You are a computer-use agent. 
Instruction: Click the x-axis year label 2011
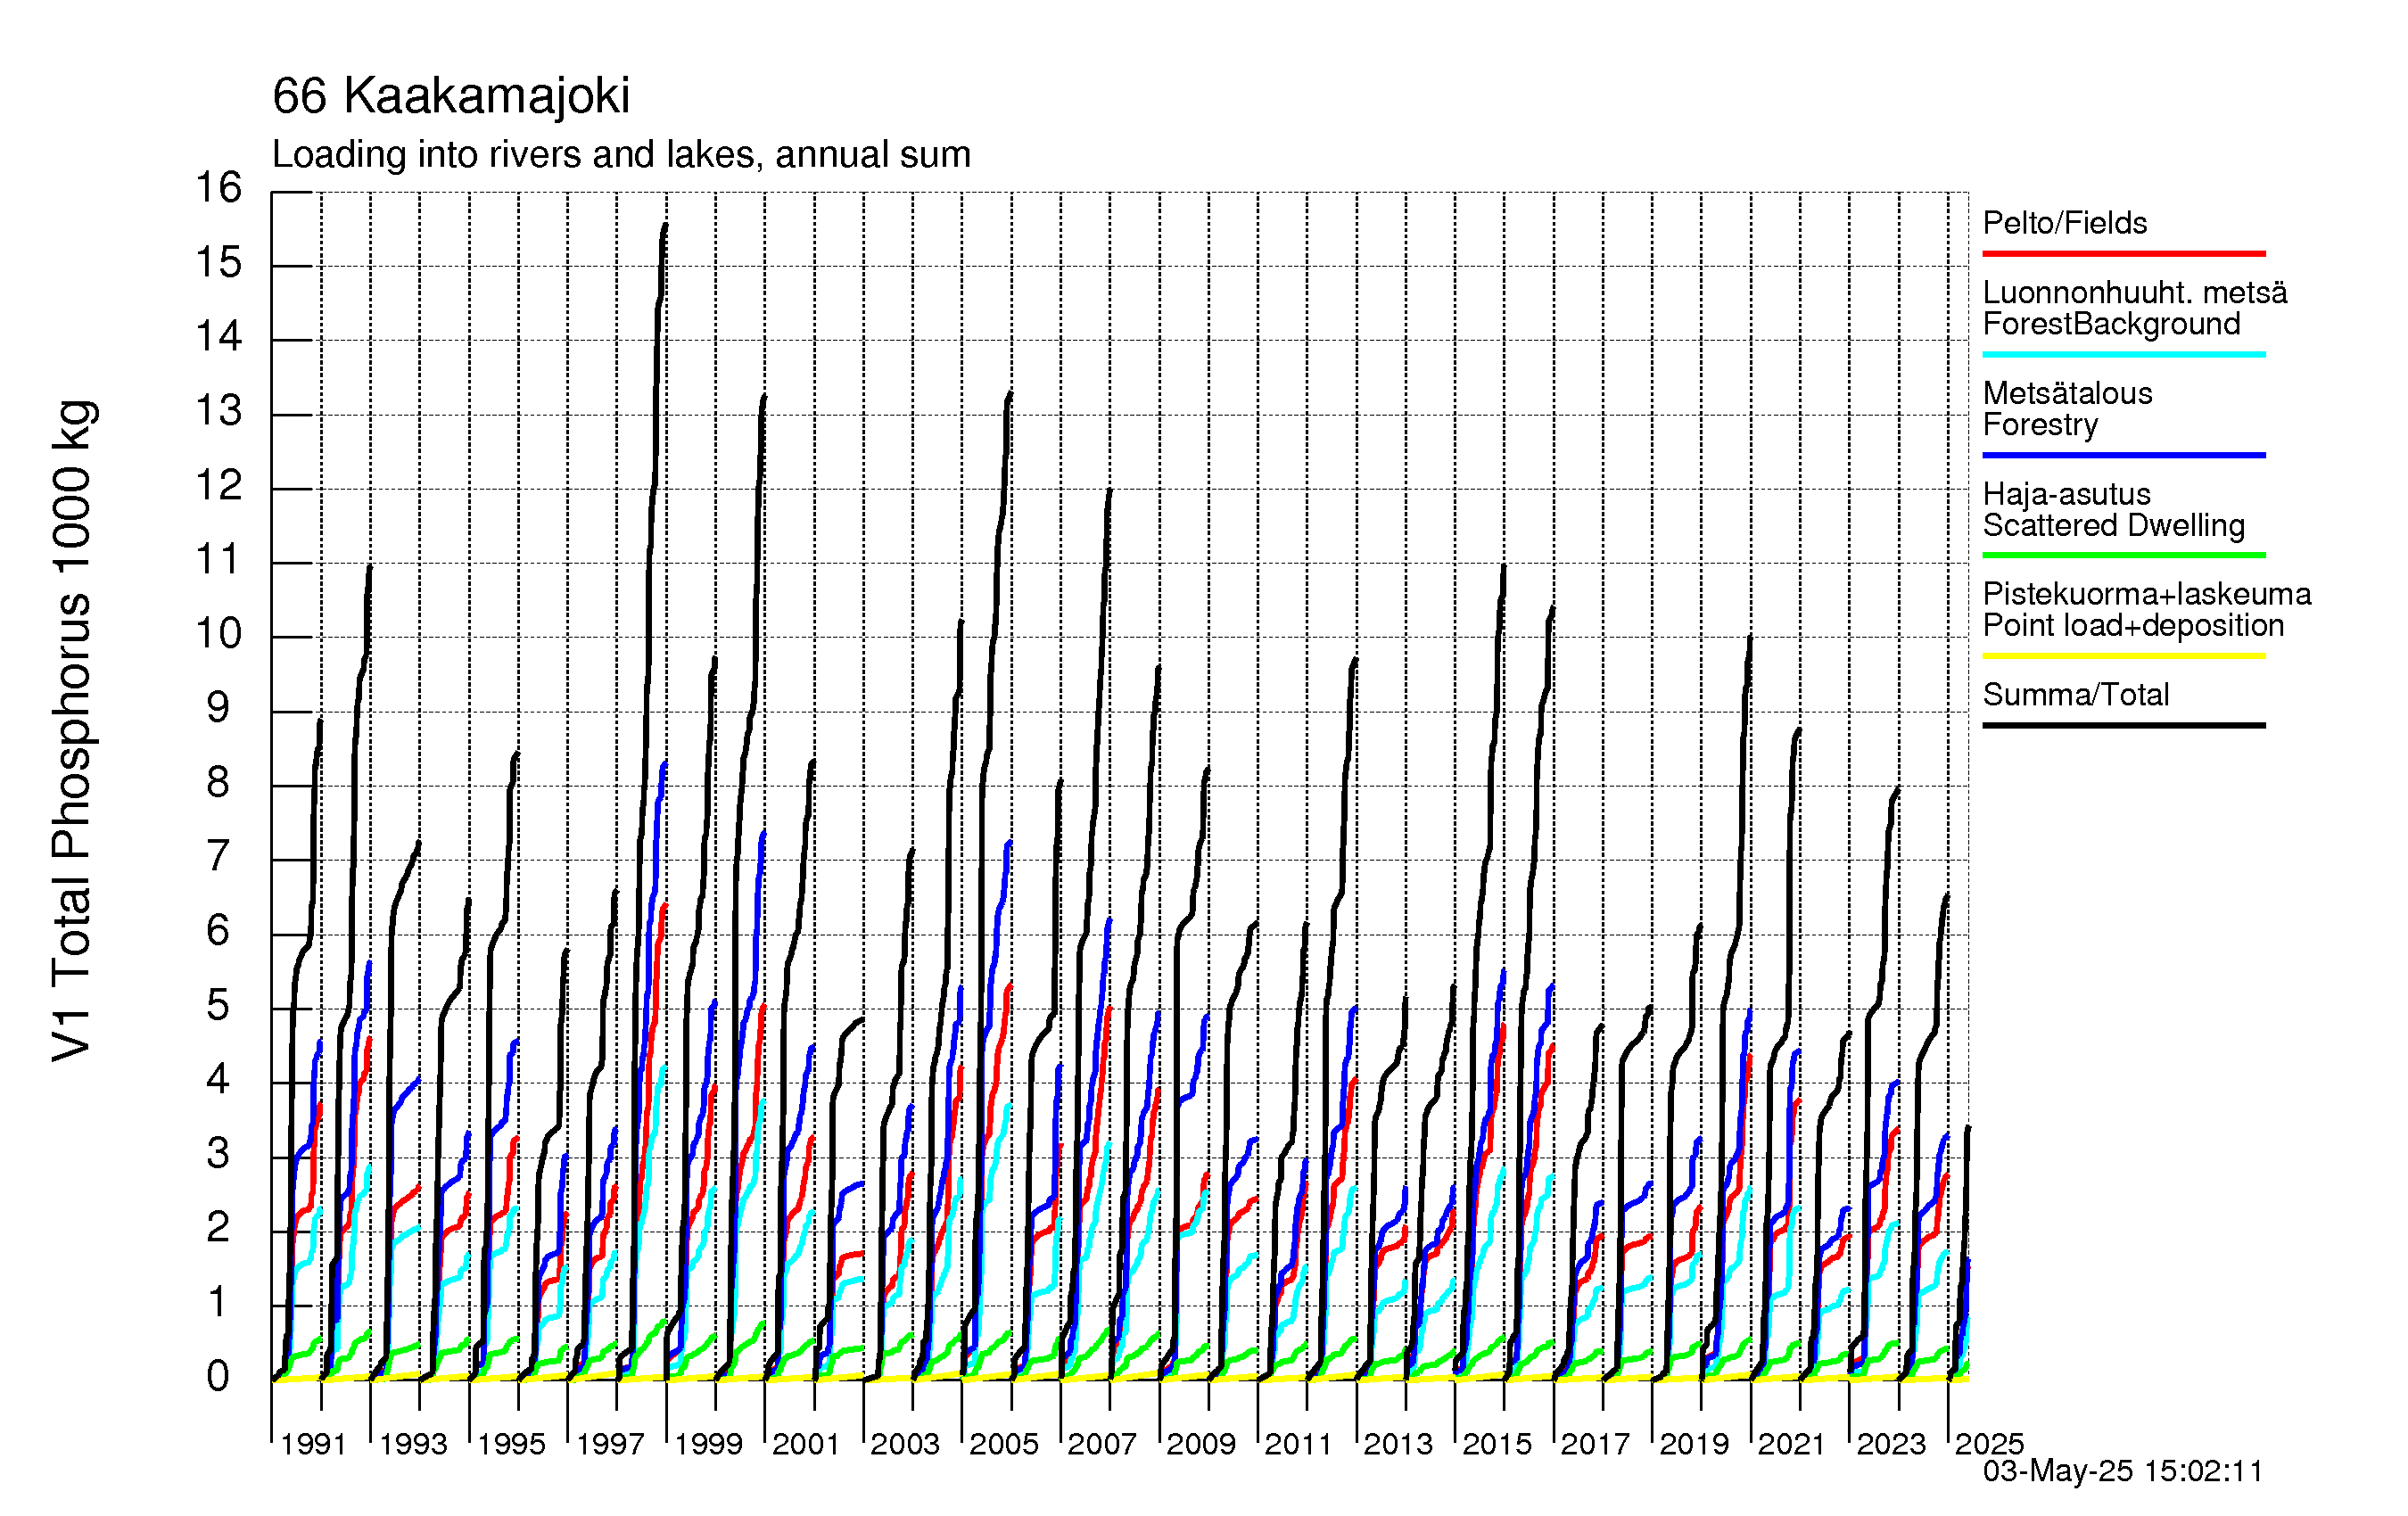(x=1299, y=1444)
